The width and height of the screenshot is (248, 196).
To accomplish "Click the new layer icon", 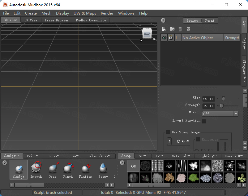I will click(x=164, y=29).
